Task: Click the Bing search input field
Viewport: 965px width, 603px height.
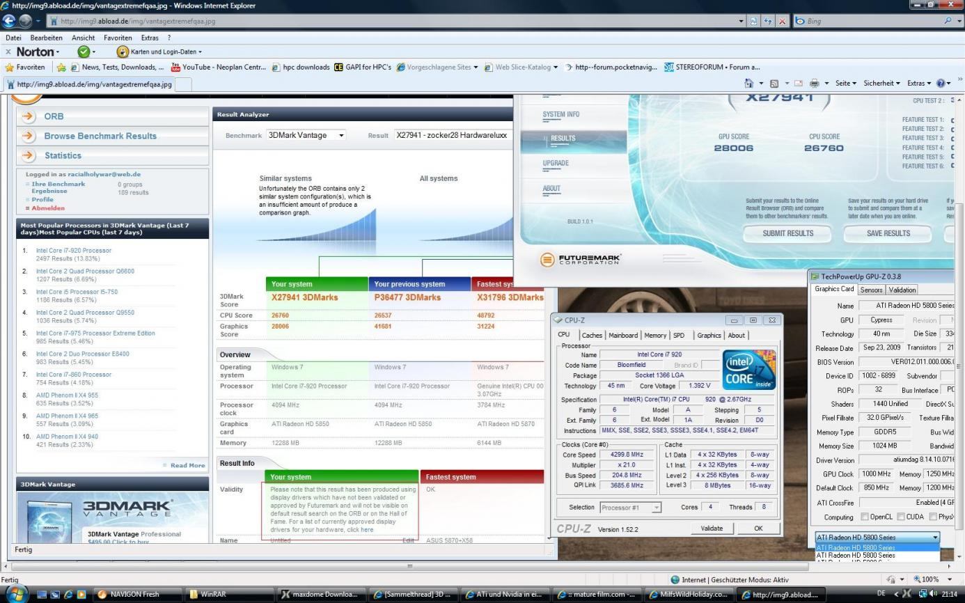Action: click(x=868, y=21)
